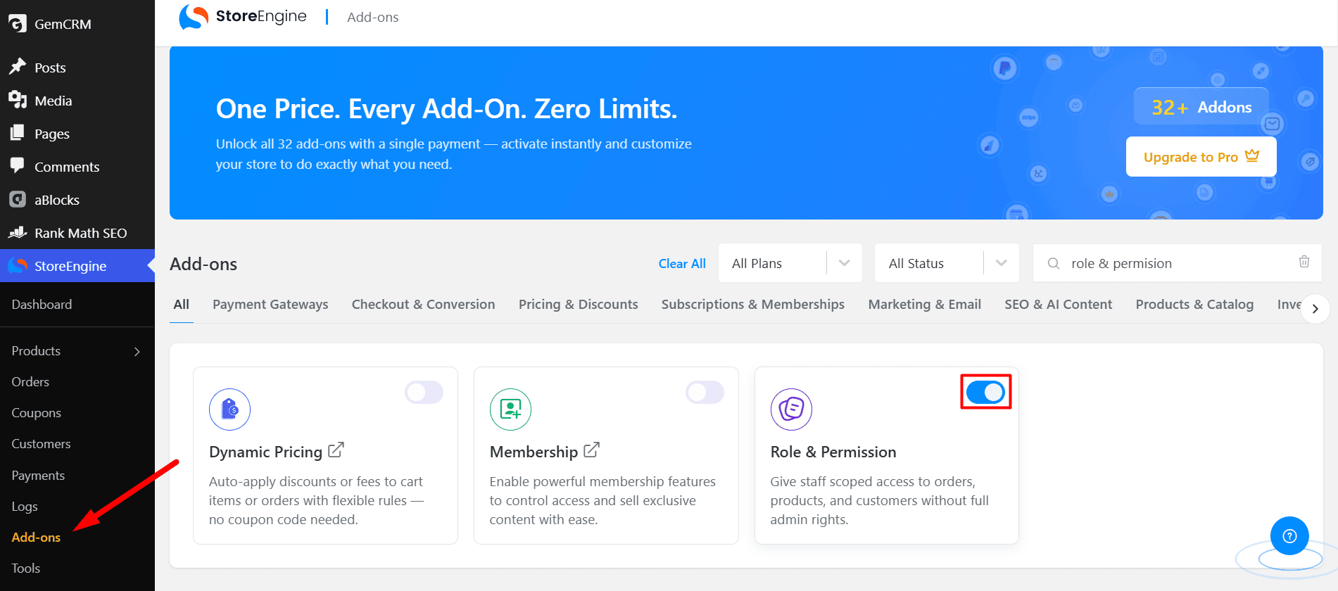Click the search magnifier icon

(x=1053, y=263)
